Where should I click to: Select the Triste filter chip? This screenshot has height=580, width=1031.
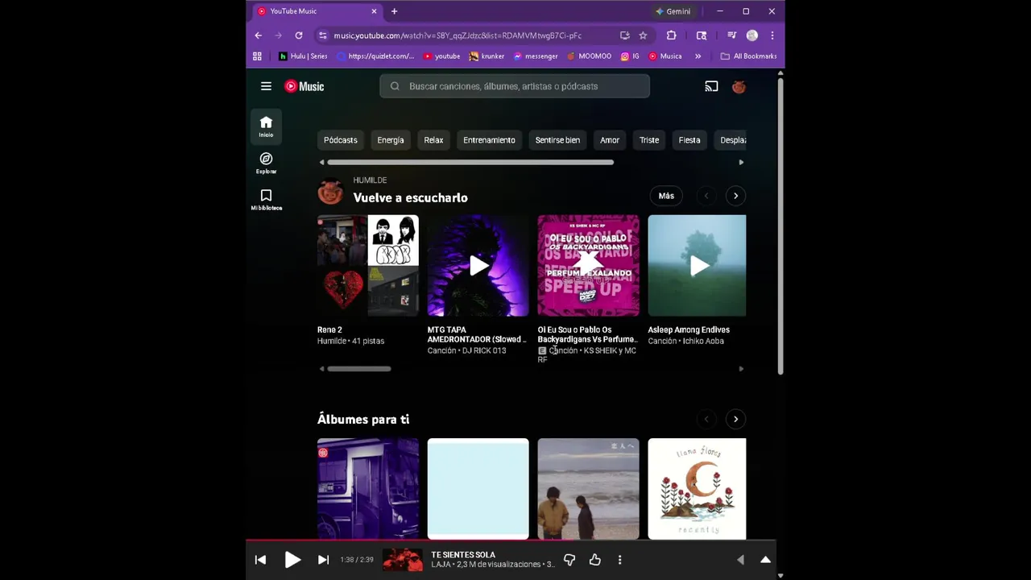pos(649,140)
